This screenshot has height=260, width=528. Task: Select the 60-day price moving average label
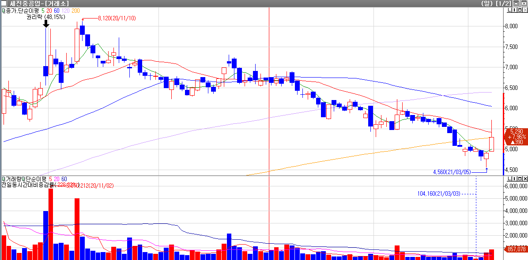(x=56, y=11)
